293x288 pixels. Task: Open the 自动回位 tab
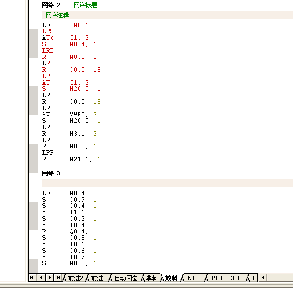[x=126, y=278]
